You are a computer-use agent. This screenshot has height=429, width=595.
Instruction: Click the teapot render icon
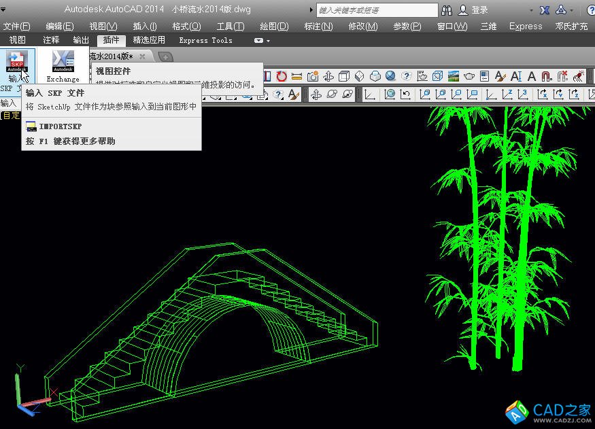pyautogui.click(x=469, y=77)
